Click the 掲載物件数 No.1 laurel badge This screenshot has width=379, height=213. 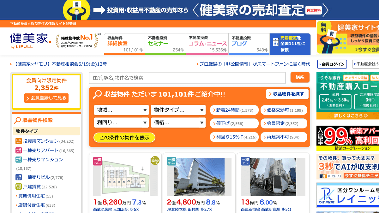78,41
